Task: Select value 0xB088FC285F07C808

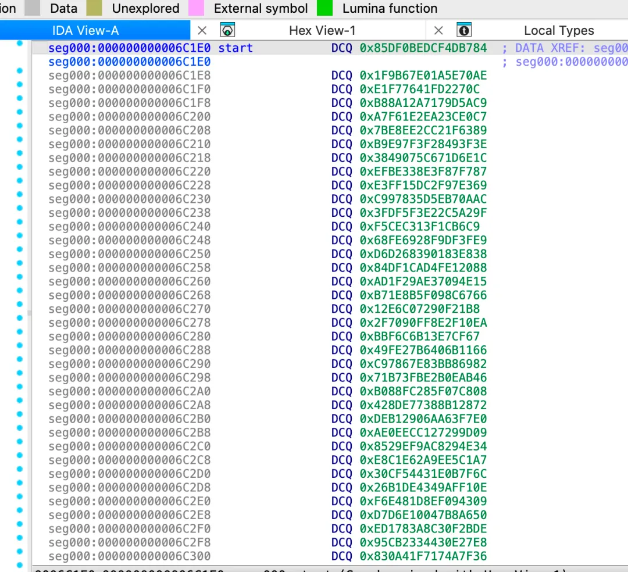Action: [423, 391]
